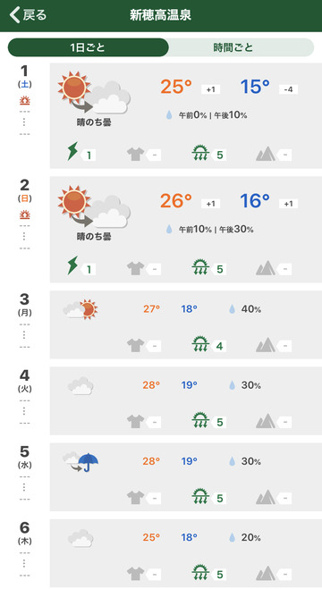Tap day 5 cloudy-to-rain umbrella icon
Viewport: 322px width, 589px height.
coord(80,462)
